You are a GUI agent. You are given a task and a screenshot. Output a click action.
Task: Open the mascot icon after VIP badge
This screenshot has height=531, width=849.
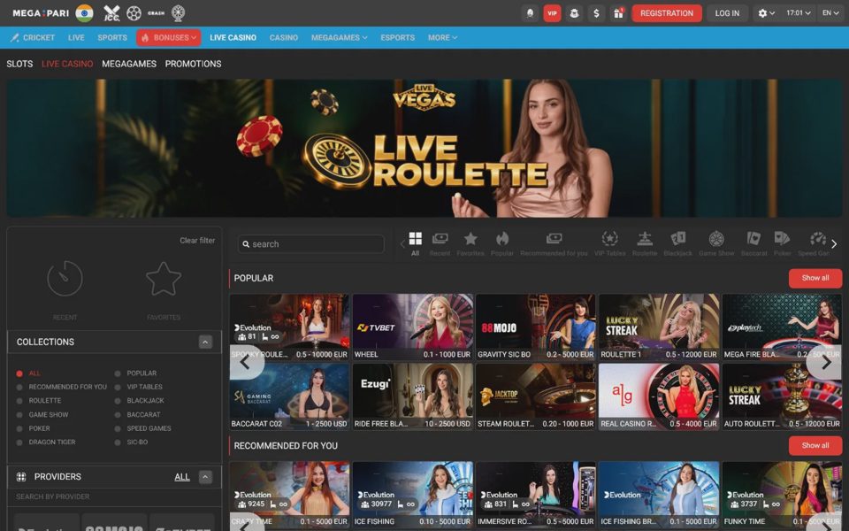click(574, 13)
